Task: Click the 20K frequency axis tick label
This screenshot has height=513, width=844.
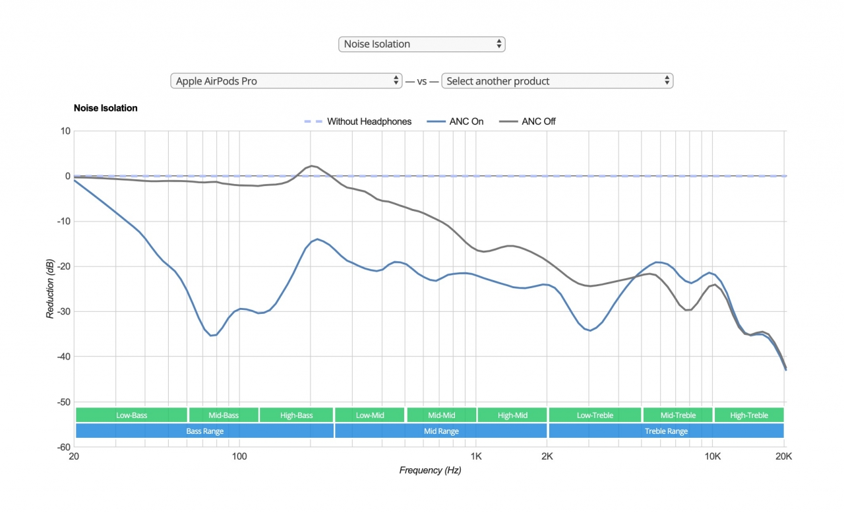Action: (x=783, y=456)
